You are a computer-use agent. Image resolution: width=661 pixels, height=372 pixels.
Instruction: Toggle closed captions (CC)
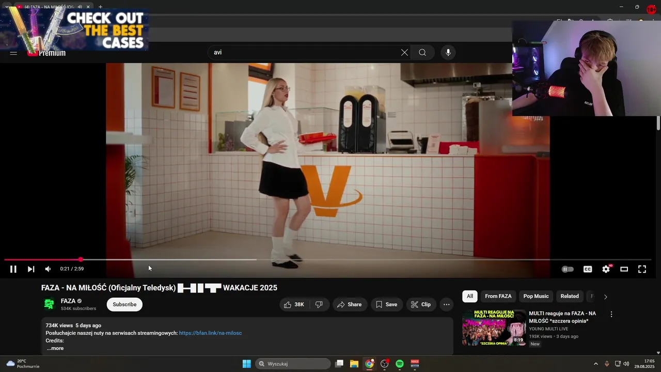pyautogui.click(x=588, y=269)
